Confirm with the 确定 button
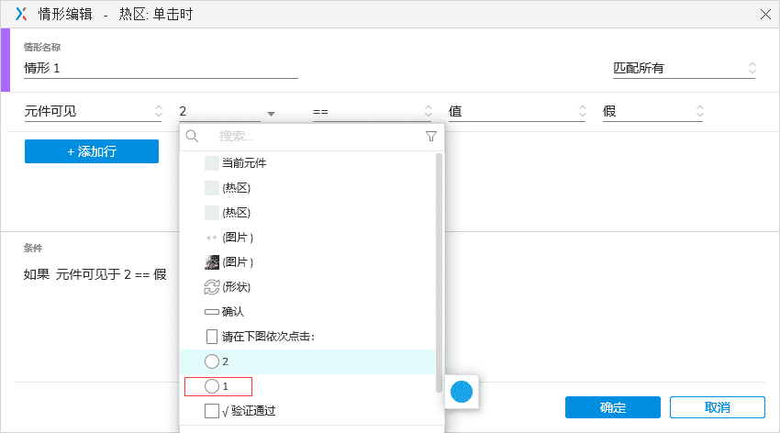The image size is (780, 433). pos(613,407)
